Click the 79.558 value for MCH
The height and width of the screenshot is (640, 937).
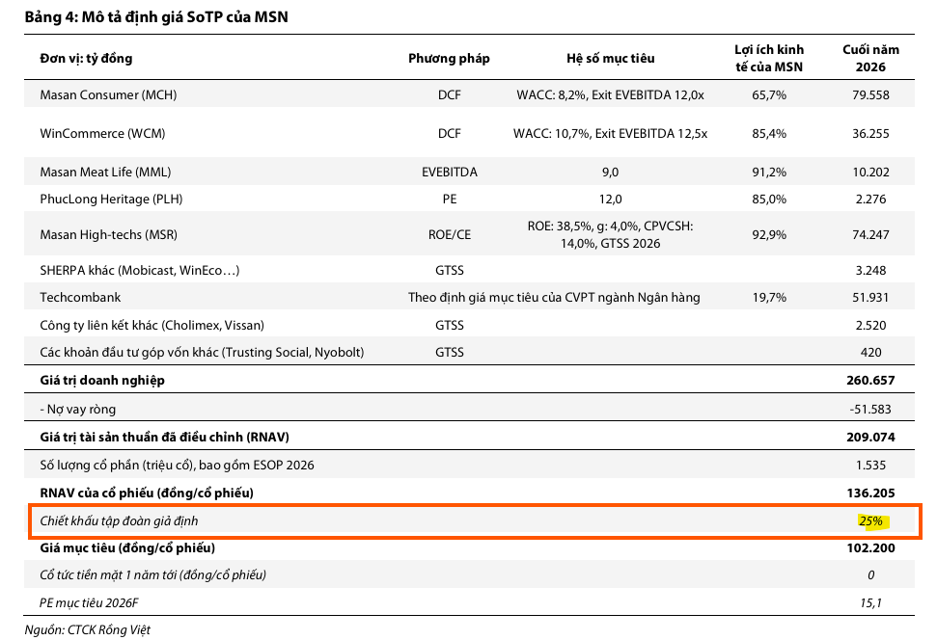pyautogui.click(x=870, y=94)
